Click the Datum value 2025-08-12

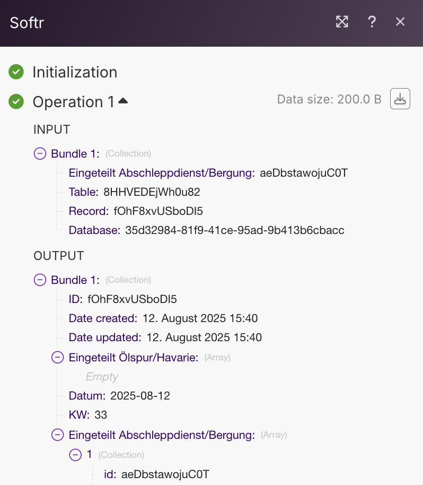pyautogui.click(x=140, y=396)
